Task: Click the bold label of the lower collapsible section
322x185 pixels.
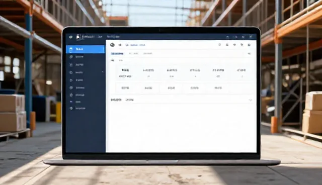Action: (116, 100)
